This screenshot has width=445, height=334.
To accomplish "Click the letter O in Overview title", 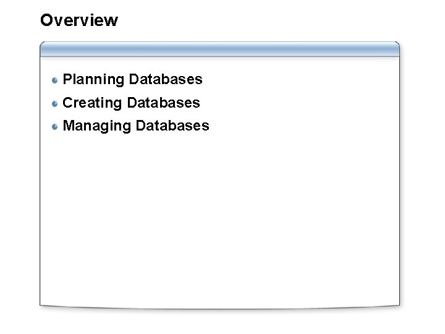I will point(47,20).
